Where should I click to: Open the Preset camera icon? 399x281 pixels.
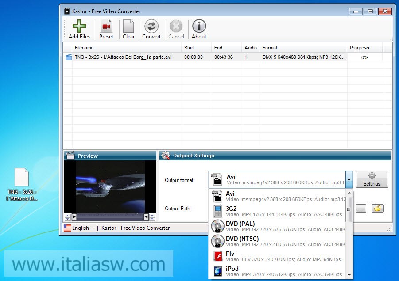(106, 27)
